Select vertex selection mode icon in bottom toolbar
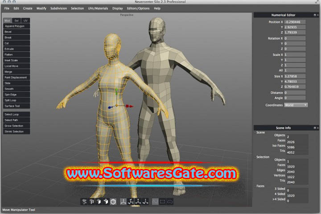Viewport: 321px width, 214px height. coord(84,202)
